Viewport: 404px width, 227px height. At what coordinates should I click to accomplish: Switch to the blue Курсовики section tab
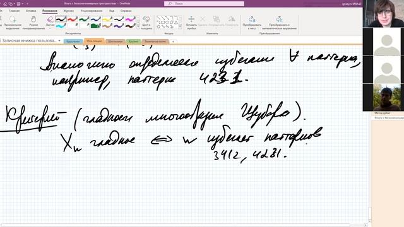click(73, 42)
